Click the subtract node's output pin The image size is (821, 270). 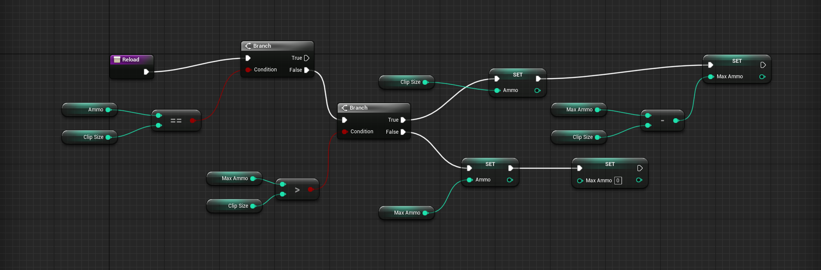pyautogui.click(x=676, y=121)
